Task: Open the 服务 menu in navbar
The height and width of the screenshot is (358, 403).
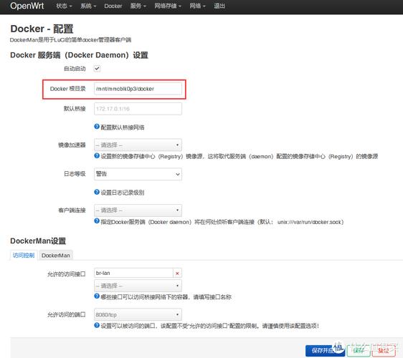Action: click(x=138, y=6)
